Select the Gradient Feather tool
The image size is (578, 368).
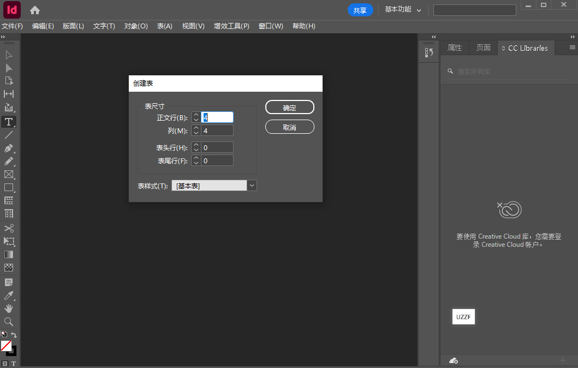[x=9, y=268]
